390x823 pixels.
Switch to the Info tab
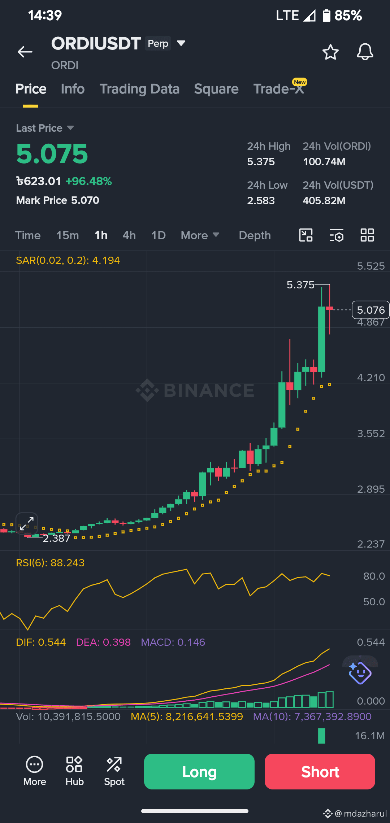pyautogui.click(x=73, y=89)
